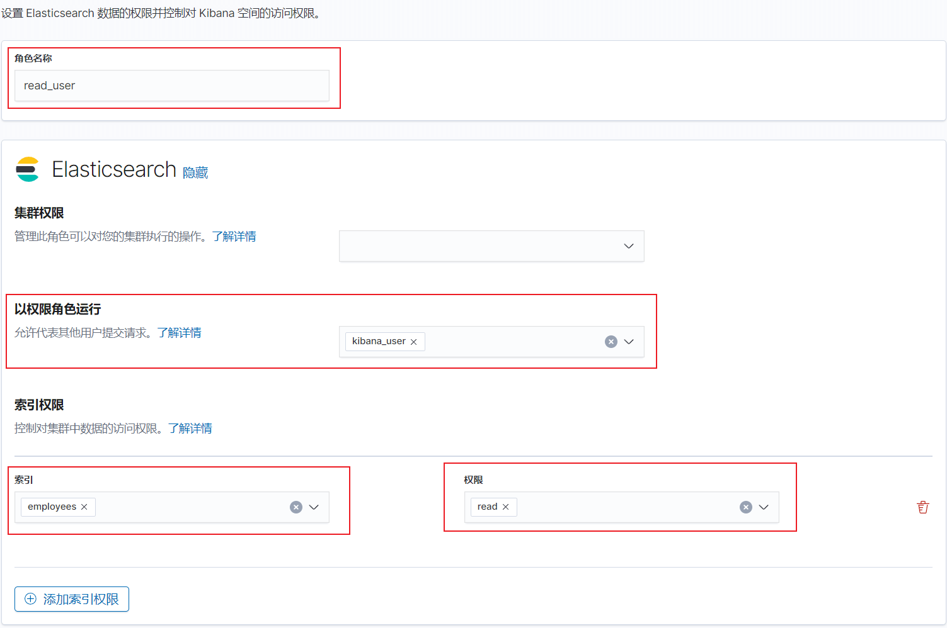Clear all selected index privileges
The image size is (947, 628).
(746, 507)
